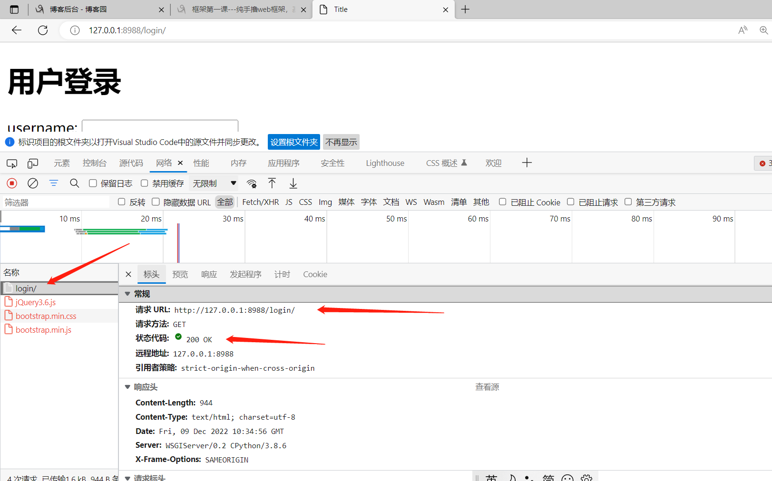Click the 设置根文件夹 button
The height and width of the screenshot is (481, 772).
coord(294,142)
